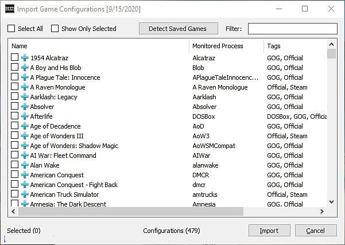Click into the Filter text field

click(293, 29)
